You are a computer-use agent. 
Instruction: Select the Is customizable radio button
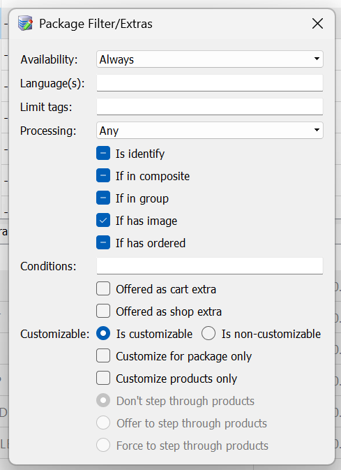(103, 334)
